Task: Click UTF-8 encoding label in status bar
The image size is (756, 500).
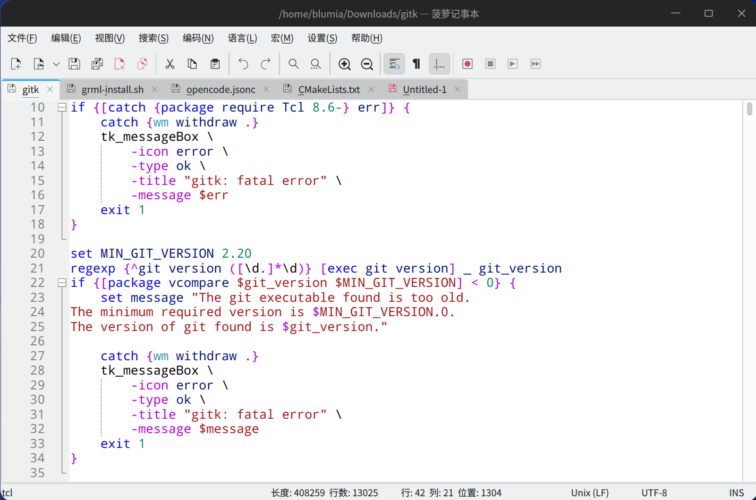Action: point(654,493)
